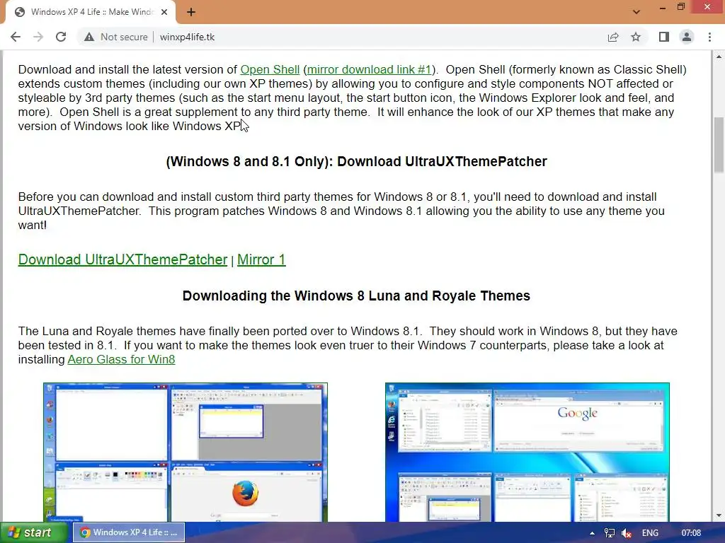
Task: Open the Open Shell link
Action: pos(270,69)
